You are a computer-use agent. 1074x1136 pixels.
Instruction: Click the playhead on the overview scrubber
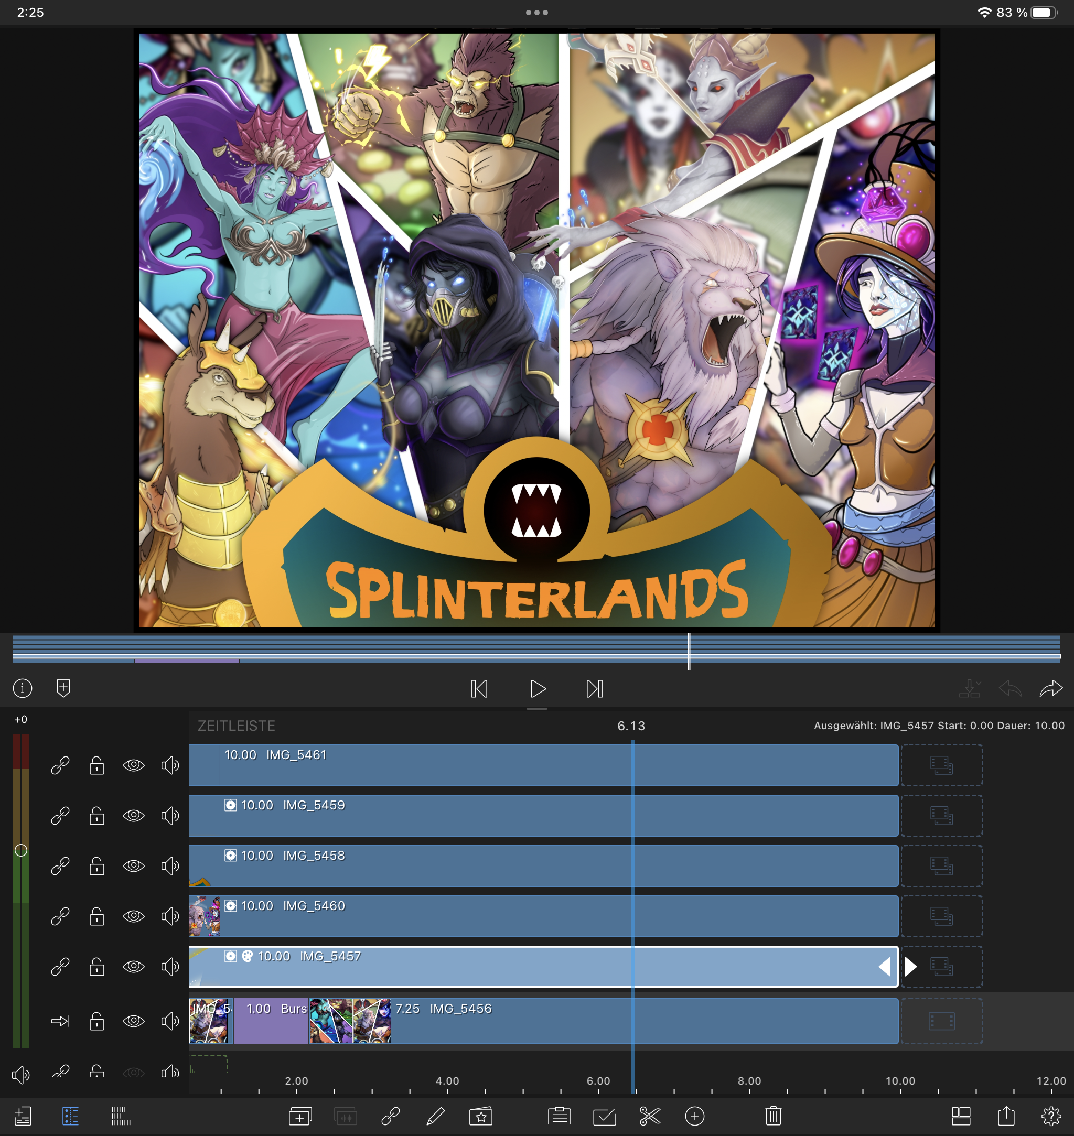point(689,651)
